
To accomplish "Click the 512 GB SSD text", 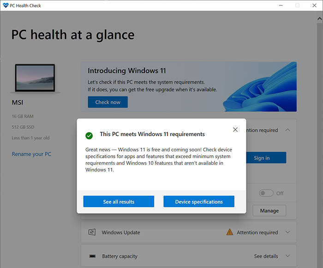I will pos(23,127).
